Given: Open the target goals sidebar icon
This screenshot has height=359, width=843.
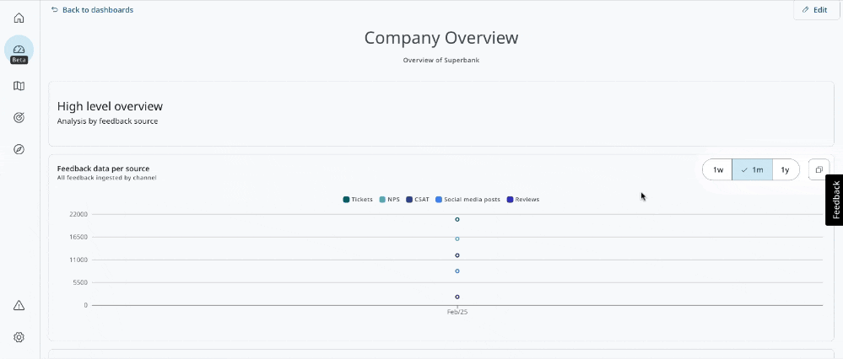Looking at the screenshot, I should (x=19, y=118).
